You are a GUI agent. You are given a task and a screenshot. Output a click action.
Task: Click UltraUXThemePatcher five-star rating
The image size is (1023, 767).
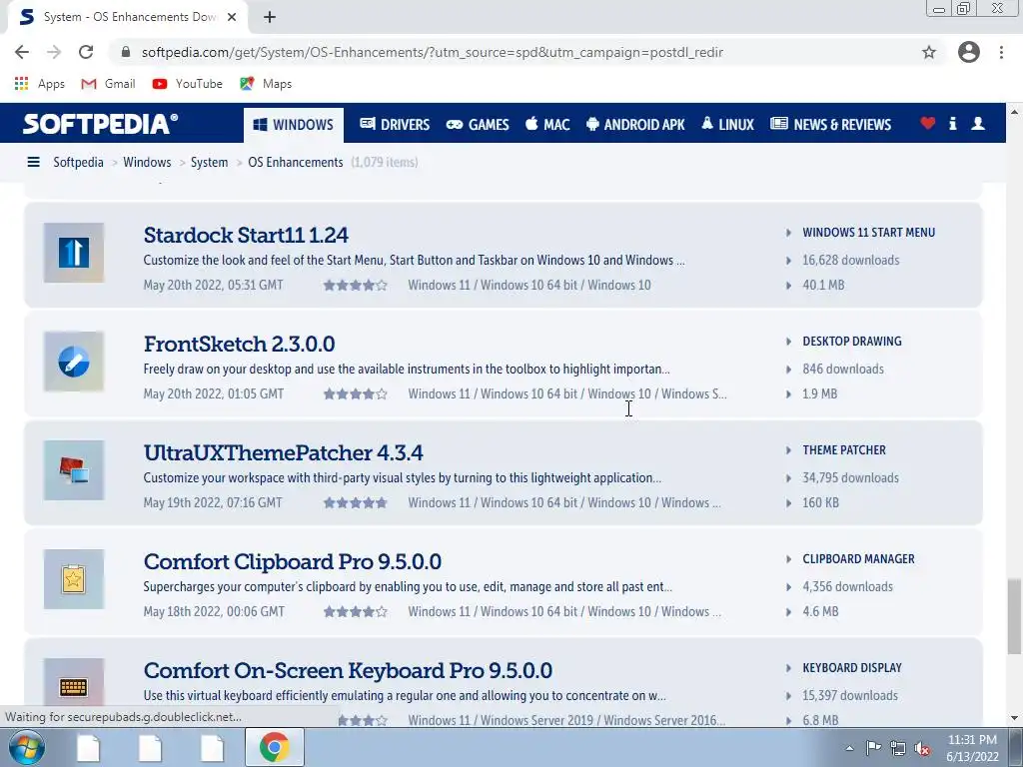[x=356, y=503]
